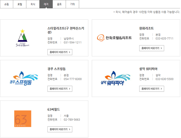Screen dimensions: 181x138
Task: Click the 스타힐리조트(구 천마산스키장) title
Action: point(66,30)
